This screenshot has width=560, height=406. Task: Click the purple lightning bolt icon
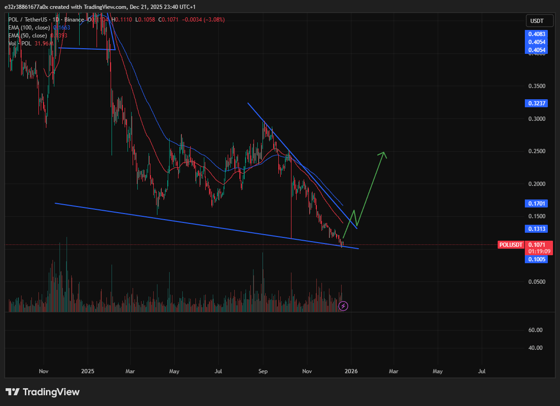(x=343, y=306)
